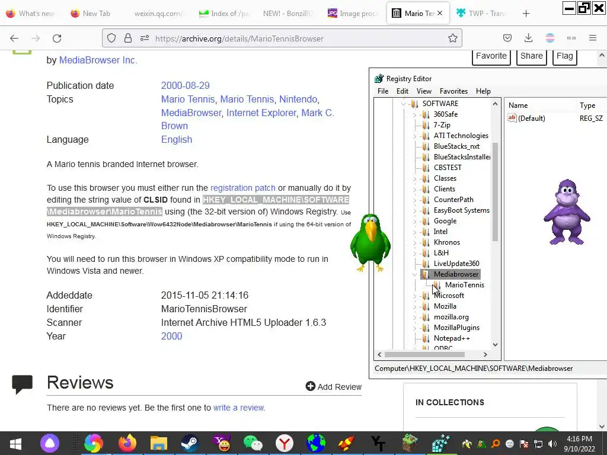Open Registry Editor File menu
This screenshot has height=455, width=607.
click(382, 91)
